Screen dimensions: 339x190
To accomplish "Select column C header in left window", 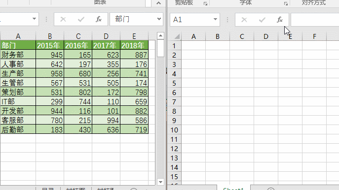I will tap(78, 36).
